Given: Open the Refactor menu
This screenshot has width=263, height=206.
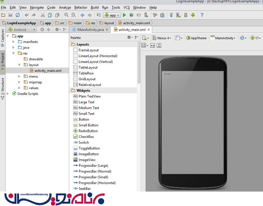Looking at the screenshot, I should tap(80, 8).
